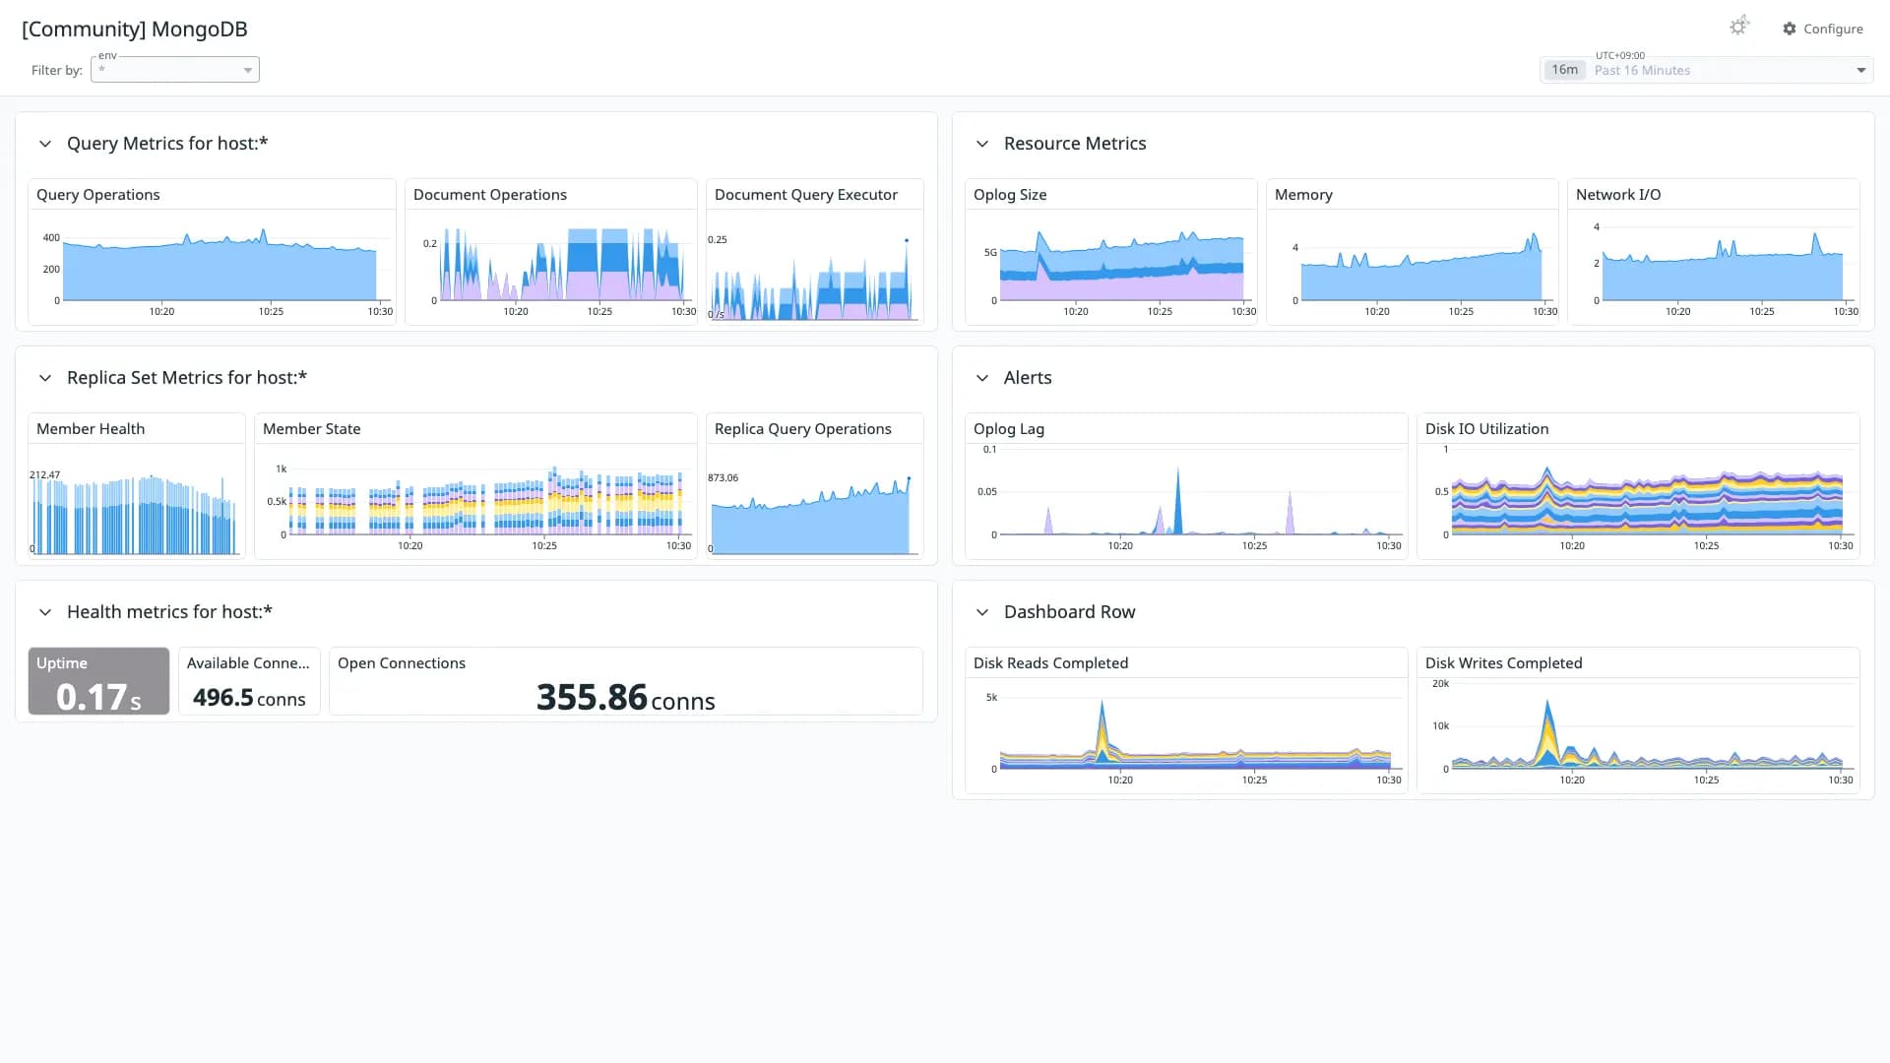
Task: Click the 873.06 value label
Action: point(723,478)
